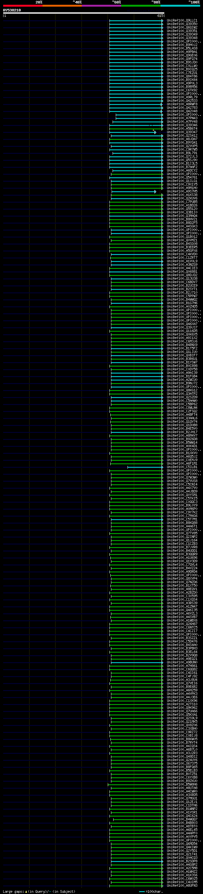Viewport: 203px width, 894px height.
Task: Click the ~100% identity legend label
Action: pos(194,2)
